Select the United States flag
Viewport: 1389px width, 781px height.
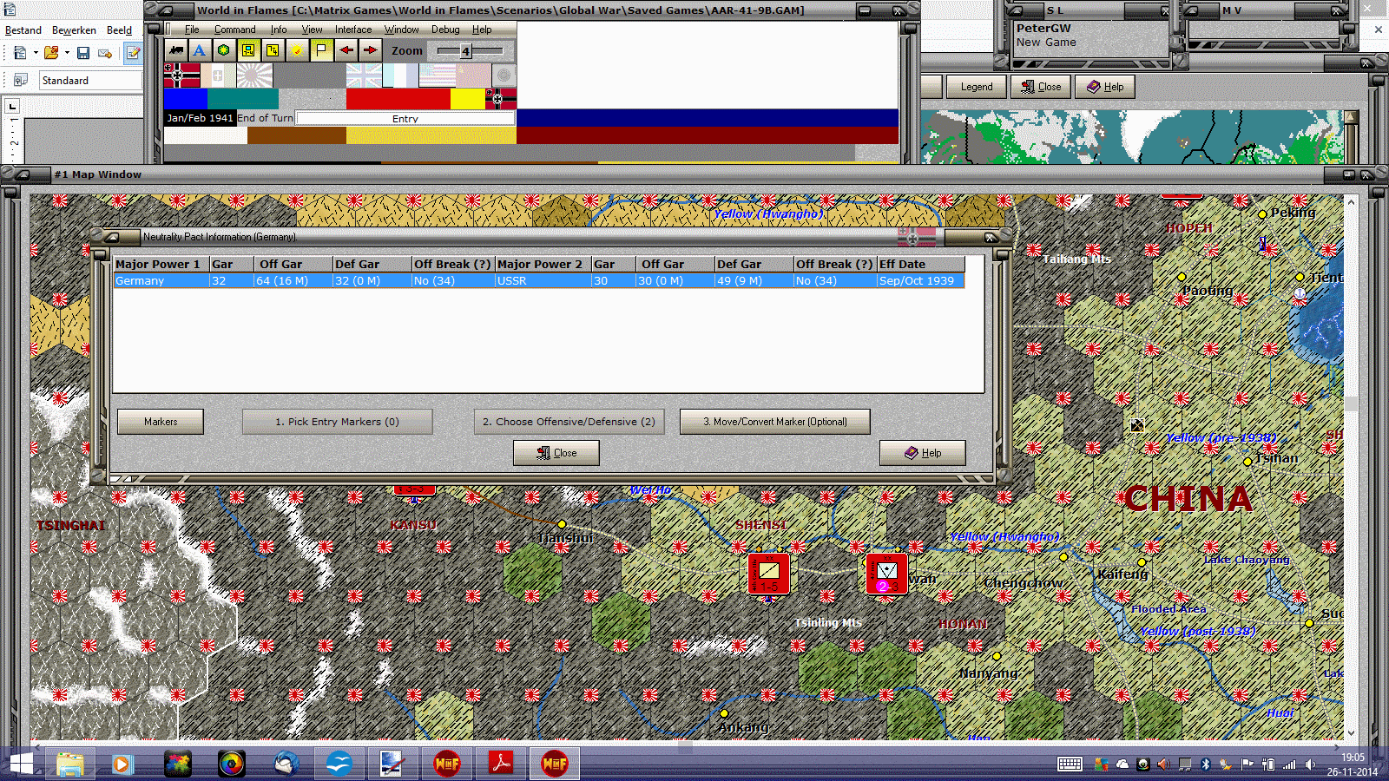(437, 75)
